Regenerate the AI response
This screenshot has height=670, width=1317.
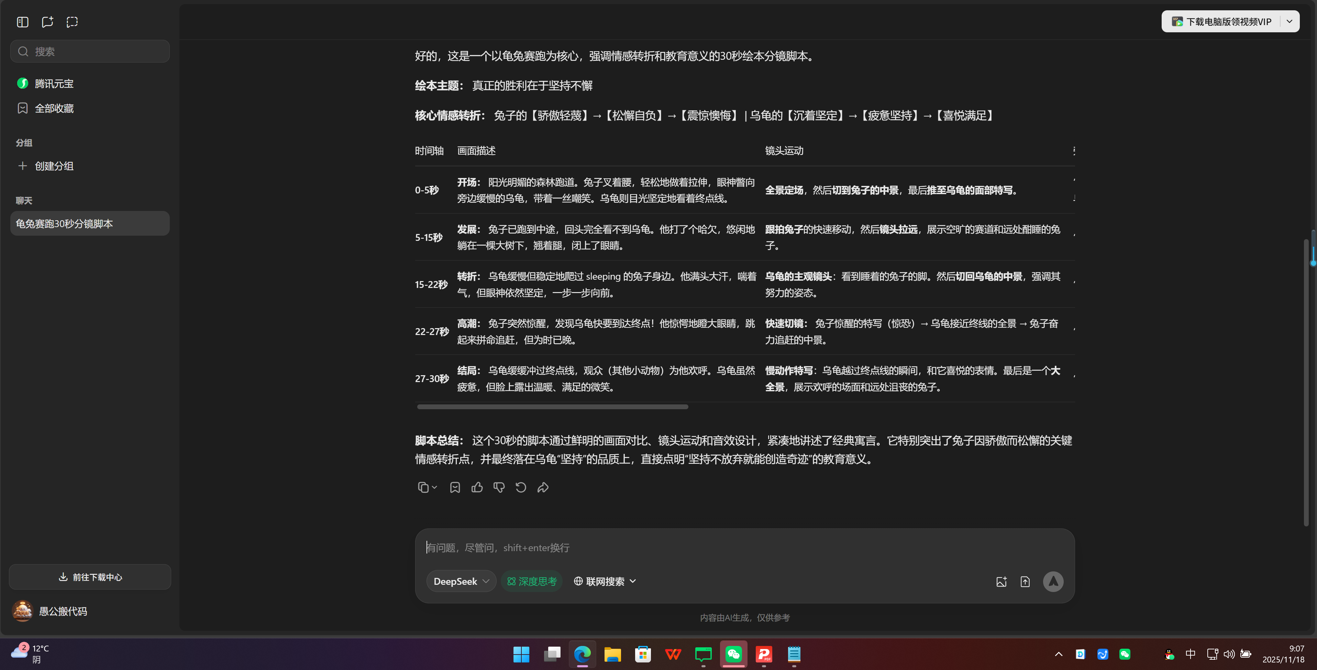520,487
